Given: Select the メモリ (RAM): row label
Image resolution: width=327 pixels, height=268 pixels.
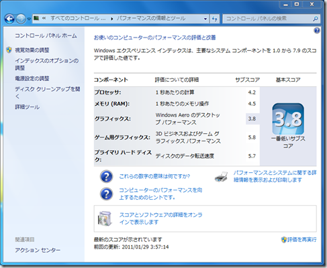Looking at the screenshot, I should coord(112,104).
